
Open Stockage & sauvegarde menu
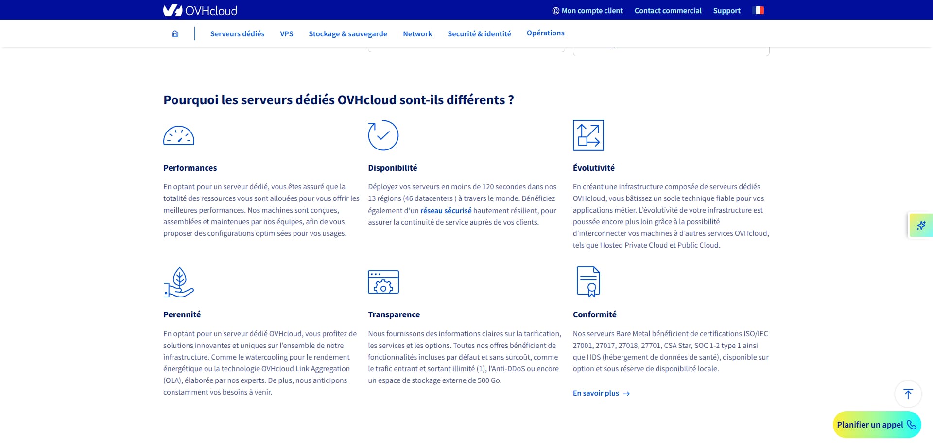348,33
